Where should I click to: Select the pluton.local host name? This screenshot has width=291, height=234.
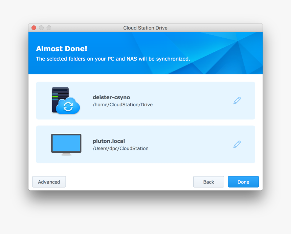109,141
